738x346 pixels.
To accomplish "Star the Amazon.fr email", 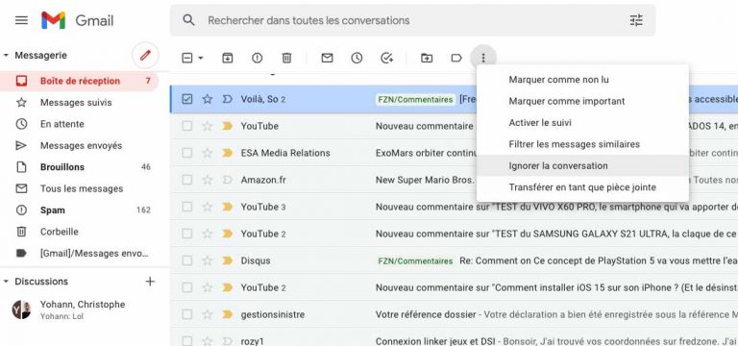I will (x=208, y=180).
